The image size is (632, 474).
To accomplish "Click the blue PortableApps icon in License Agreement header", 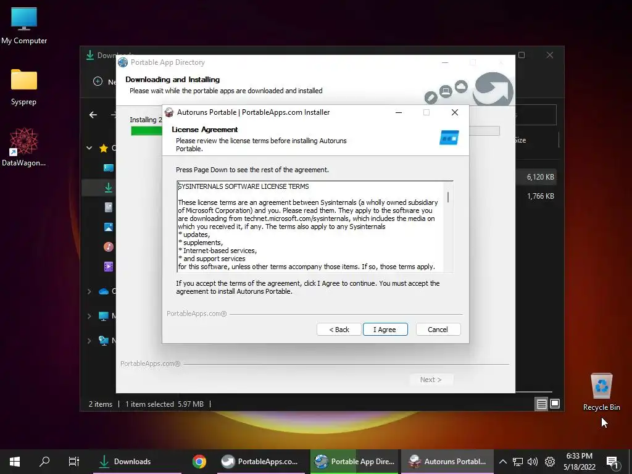I will click(x=449, y=138).
